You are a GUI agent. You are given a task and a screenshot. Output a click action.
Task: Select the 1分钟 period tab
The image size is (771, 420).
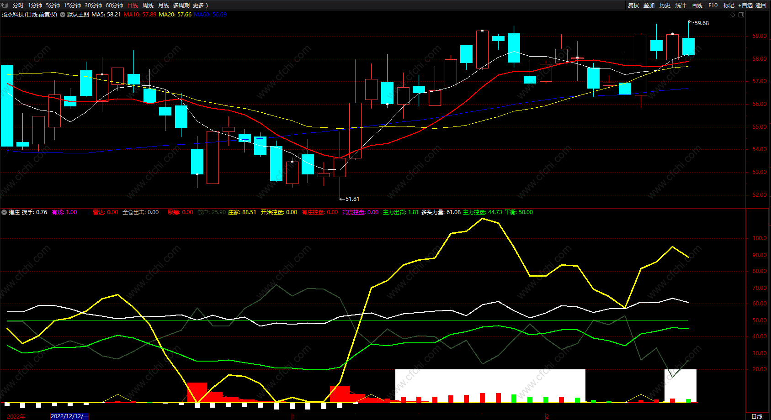tap(35, 5)
